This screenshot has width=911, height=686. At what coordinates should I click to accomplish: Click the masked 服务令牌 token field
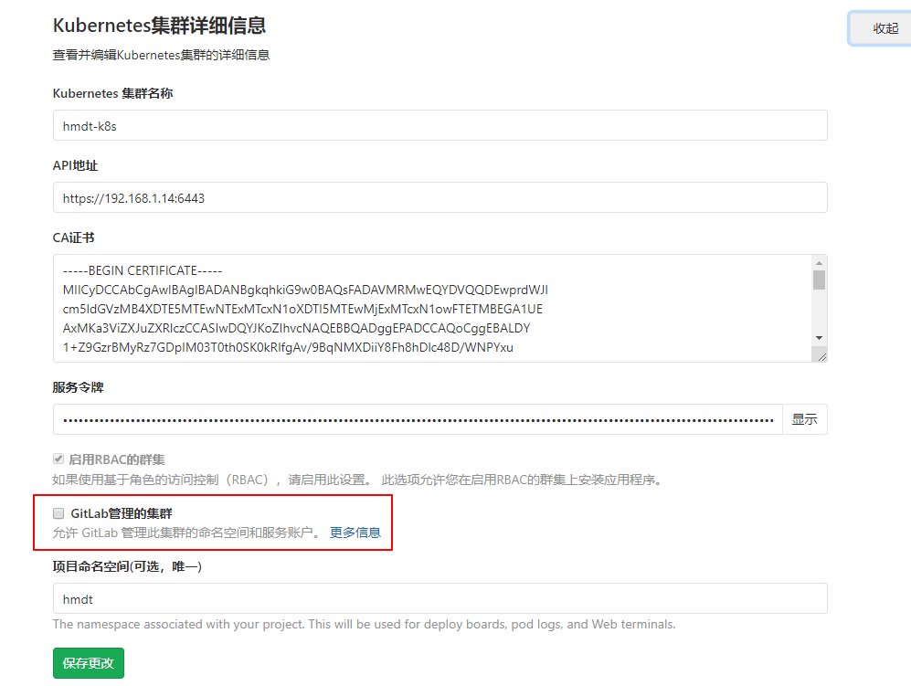(x=411, y=419)
